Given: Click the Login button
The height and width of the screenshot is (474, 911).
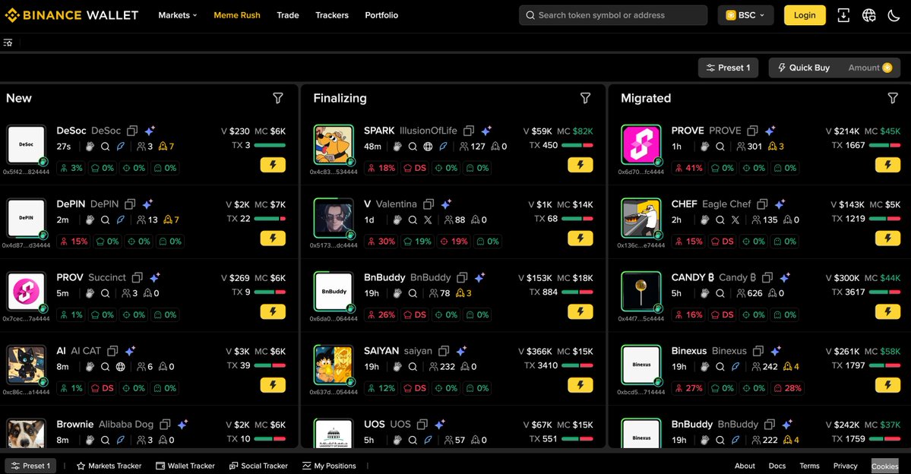Looking at the screenshot, I should pos(805,15).
